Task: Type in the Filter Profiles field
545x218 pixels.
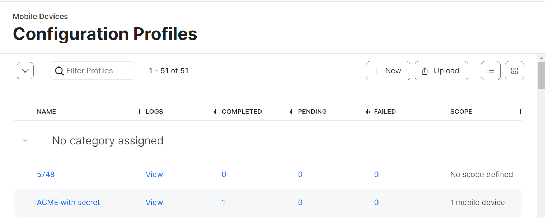Action: tap(99, 71)
